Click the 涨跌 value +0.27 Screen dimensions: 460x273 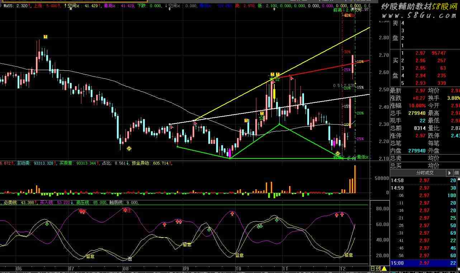coord(417,98)
